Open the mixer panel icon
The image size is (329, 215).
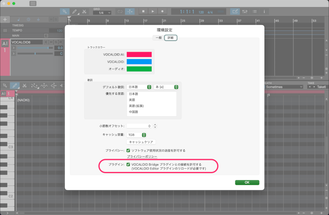[x=245, y=11]
